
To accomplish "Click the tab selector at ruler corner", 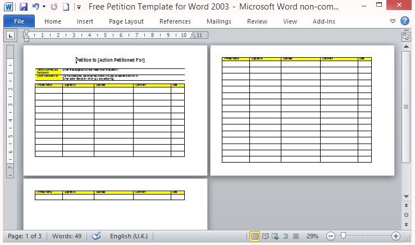I will 11,35.
